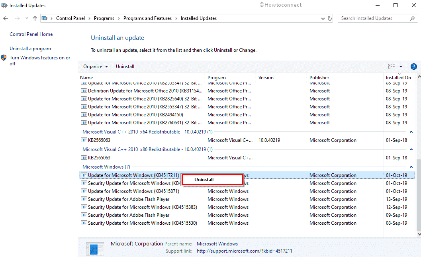Open the support link for KB4517211
The width and height of the screenshot is (421, 257).
tap(244, 251)
